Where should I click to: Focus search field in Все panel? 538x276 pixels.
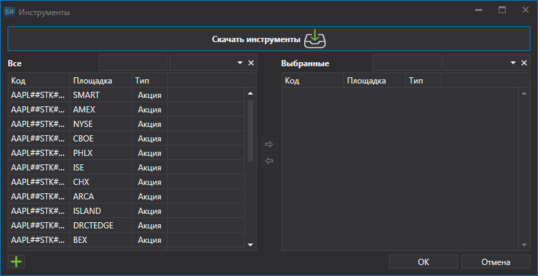(133, 63)
